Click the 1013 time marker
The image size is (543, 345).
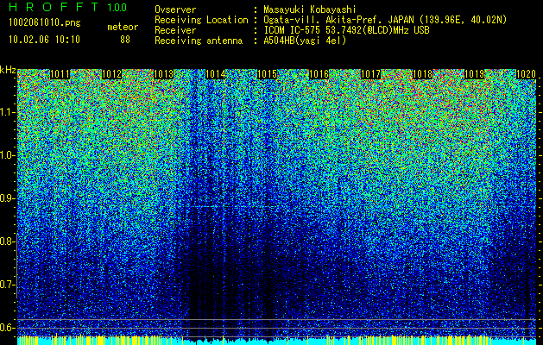[164, 74]
